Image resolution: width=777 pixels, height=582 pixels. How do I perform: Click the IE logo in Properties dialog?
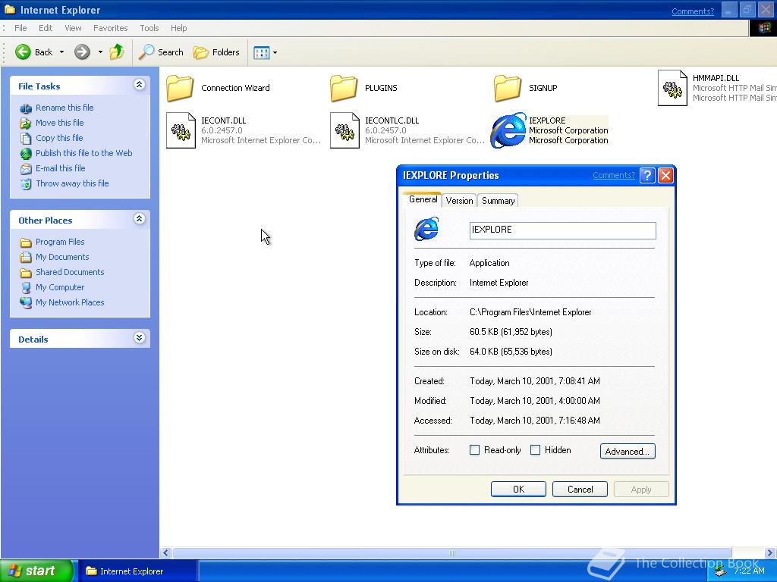click(x=426, y=229)
